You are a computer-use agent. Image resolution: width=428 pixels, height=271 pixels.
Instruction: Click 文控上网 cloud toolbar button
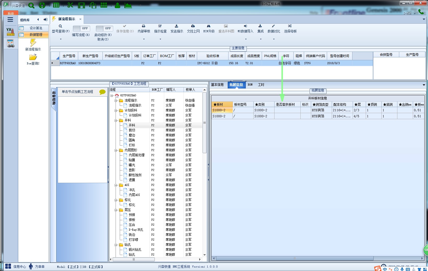tap(193, 29)
